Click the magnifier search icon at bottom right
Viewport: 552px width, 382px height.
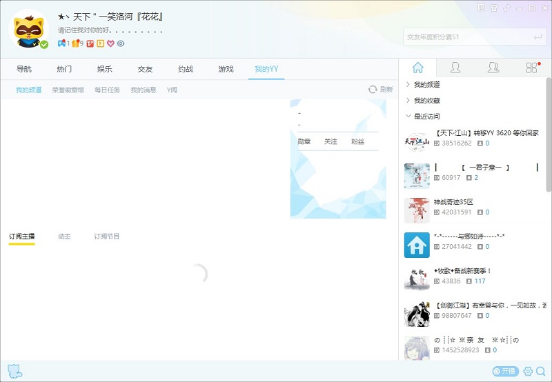click(541, 371)
